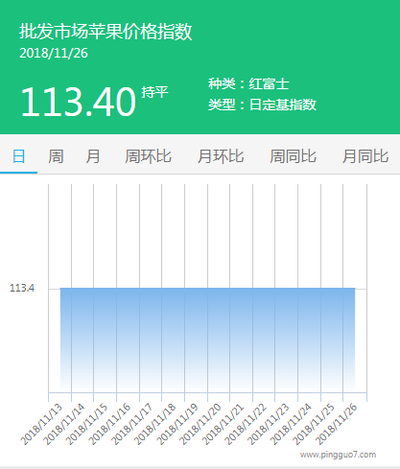Switch to the 月 monthly tab
The height and width of the screenshot is (469, 400).
tap(93, 156)
